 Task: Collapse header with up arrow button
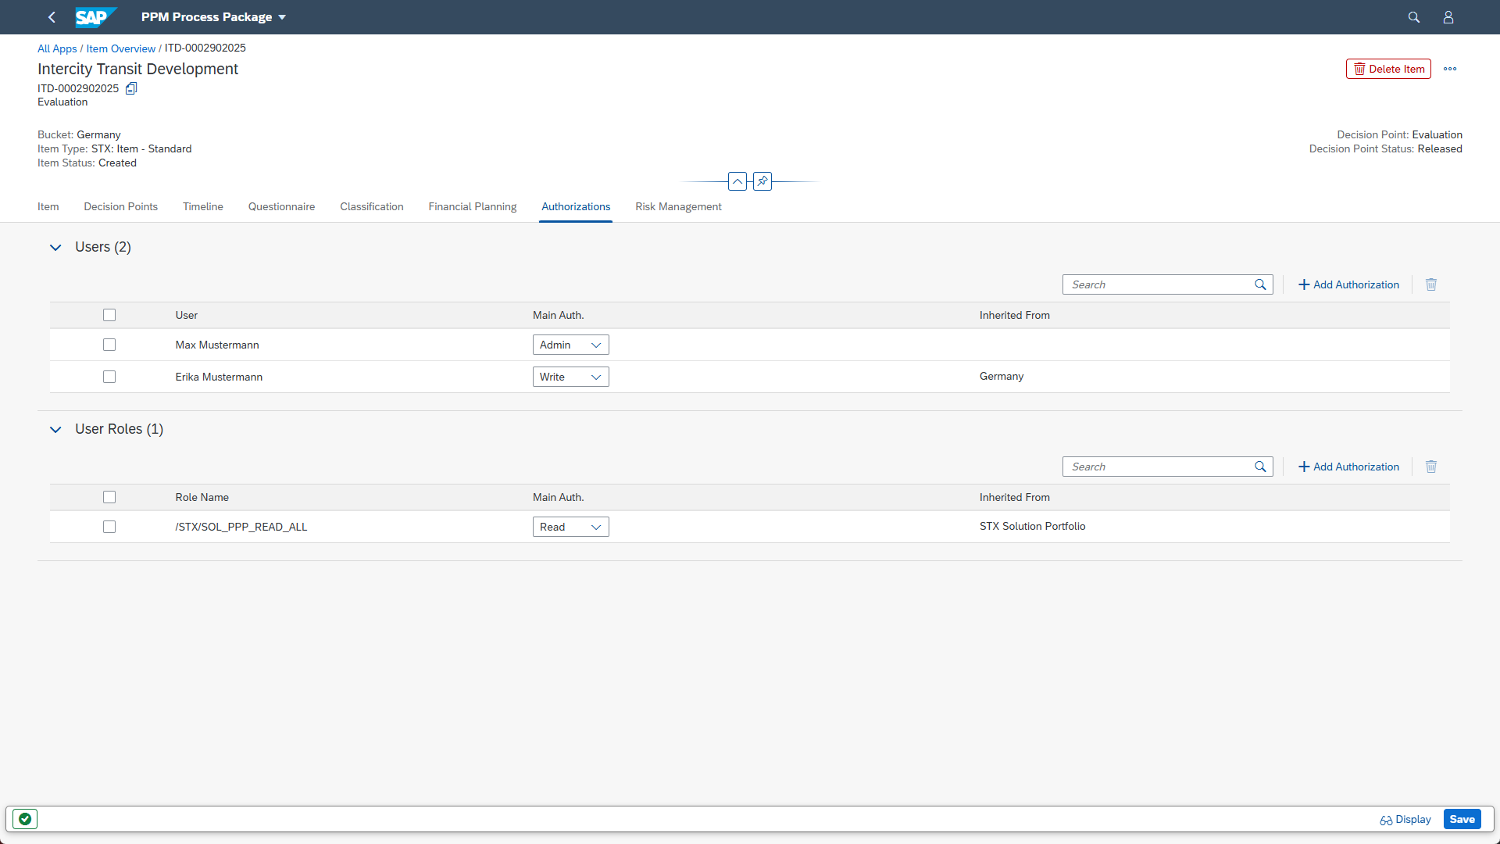tap(737, 181)
